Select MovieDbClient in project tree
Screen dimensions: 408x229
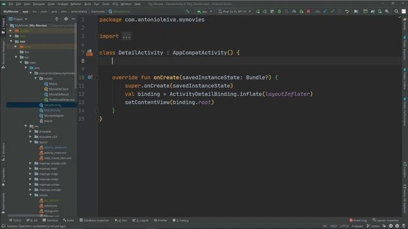(57, 89)
